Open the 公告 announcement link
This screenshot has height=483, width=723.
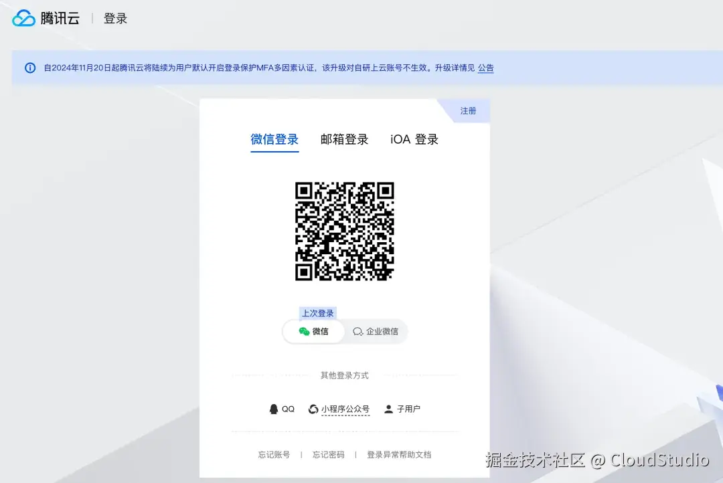click(x=486, y=68)
